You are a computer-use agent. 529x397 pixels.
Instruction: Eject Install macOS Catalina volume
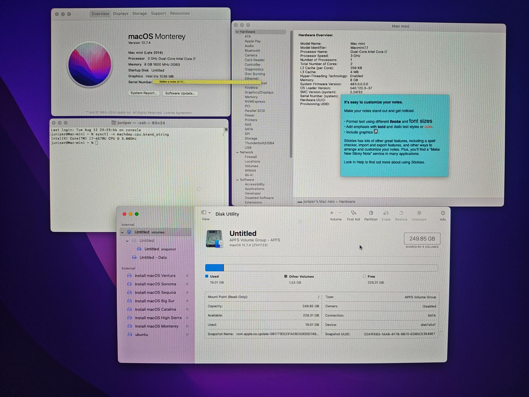coord(187,310)
